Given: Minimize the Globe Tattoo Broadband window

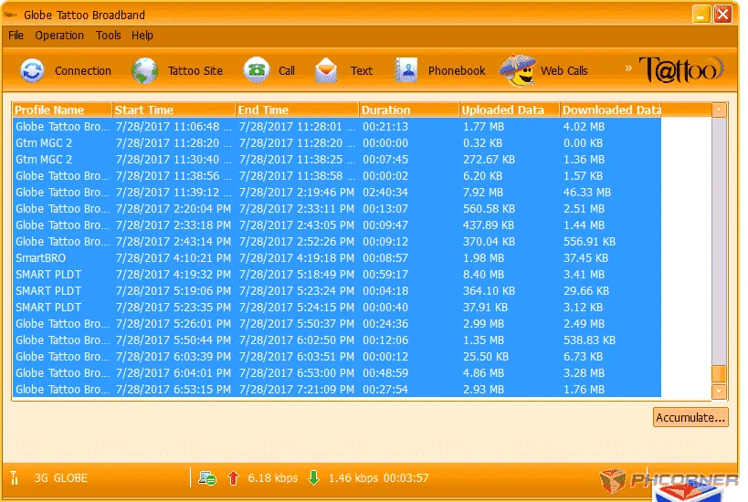Looking at the screenshot, I should [701, 15].
